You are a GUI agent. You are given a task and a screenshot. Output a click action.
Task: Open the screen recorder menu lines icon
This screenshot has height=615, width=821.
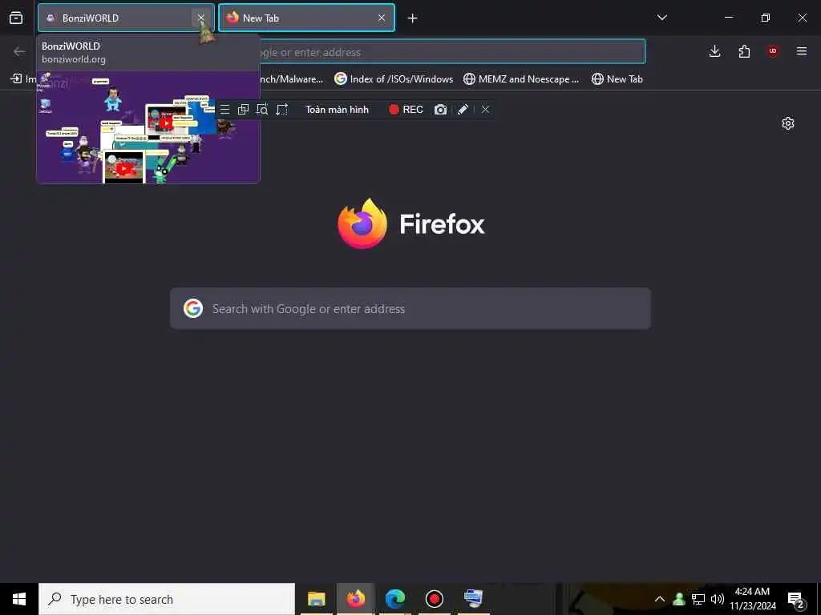pyautogui.click(x=224, y=109)
